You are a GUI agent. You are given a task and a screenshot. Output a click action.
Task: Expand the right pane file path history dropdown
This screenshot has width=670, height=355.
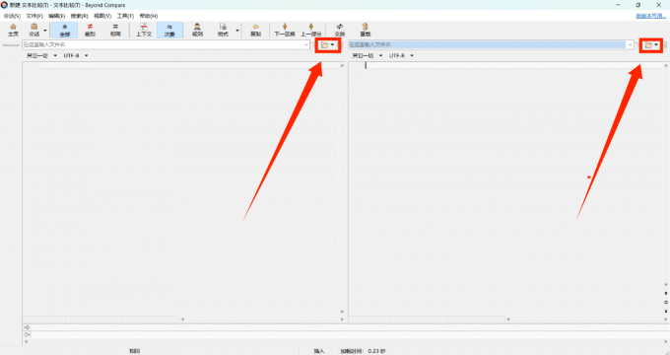tap(630, 45)
